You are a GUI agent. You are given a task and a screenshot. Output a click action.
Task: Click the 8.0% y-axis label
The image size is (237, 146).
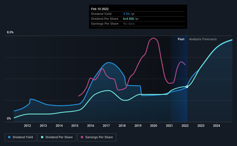coord(10,32)
